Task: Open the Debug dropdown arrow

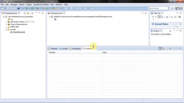Action: 29,8
